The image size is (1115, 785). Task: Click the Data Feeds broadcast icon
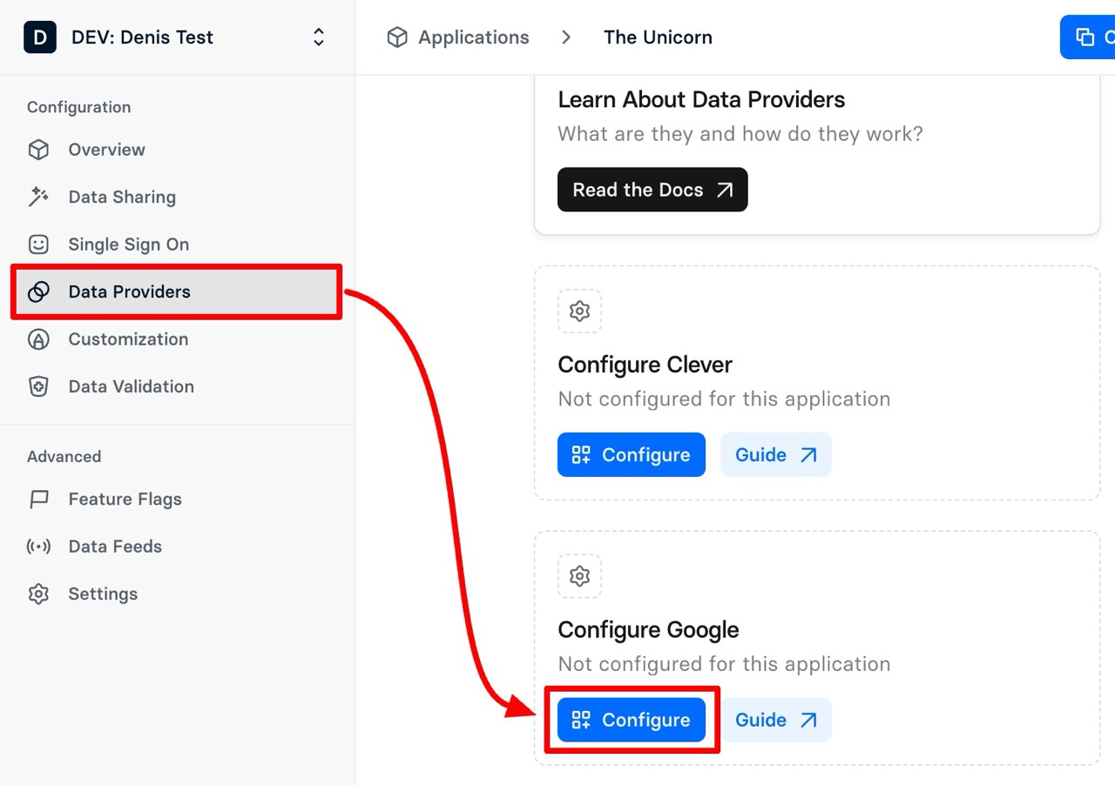coord(38,547)
